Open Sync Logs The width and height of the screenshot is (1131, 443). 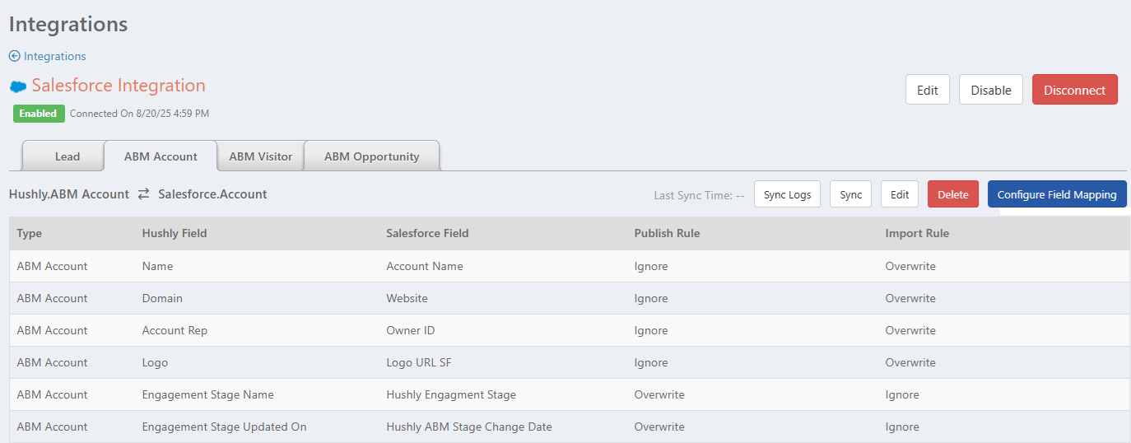787,194
